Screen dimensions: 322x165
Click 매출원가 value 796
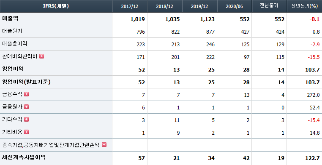tap(141, 32)
